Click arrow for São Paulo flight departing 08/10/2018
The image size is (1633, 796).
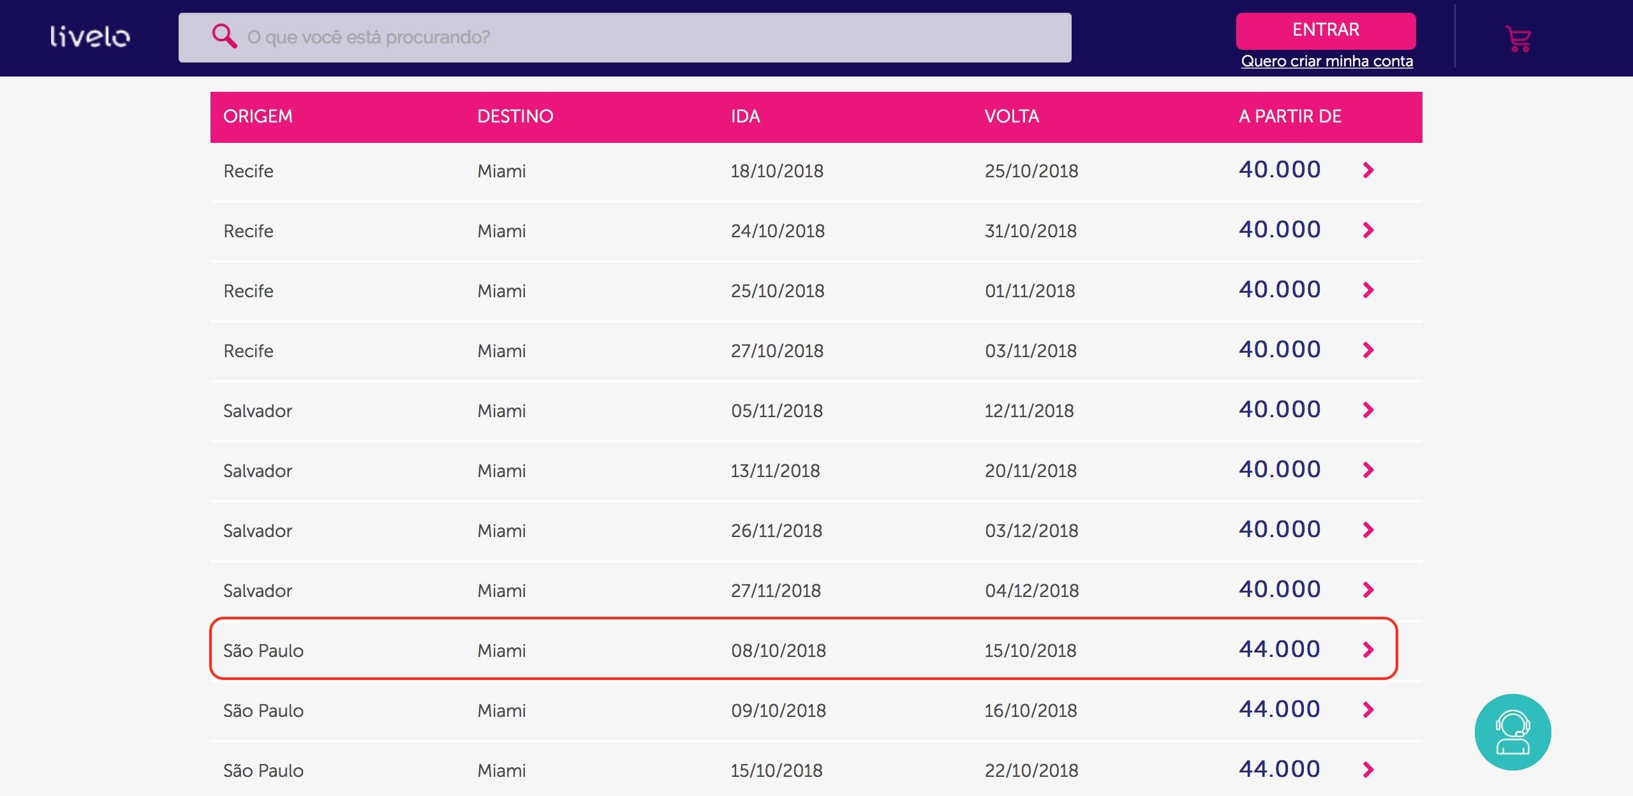[1368, 650]
